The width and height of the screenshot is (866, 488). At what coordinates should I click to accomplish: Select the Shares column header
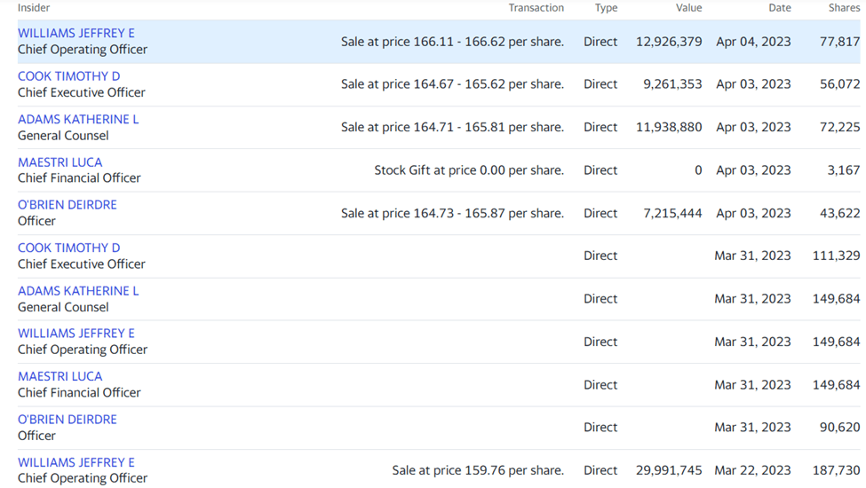(x=843, y=8)
